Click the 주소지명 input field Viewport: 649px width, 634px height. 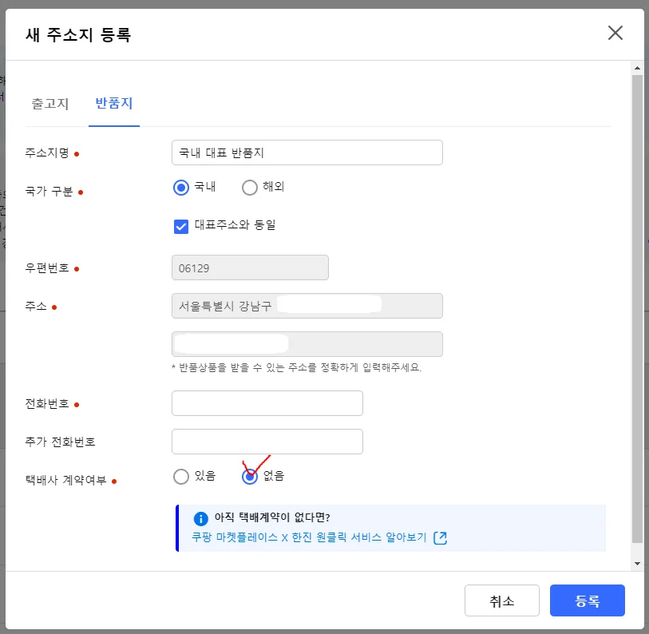[307, 153]
